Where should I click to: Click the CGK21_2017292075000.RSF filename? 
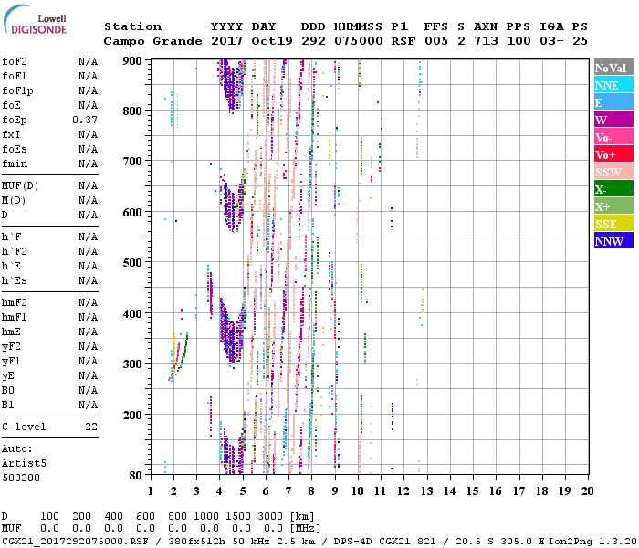[76, 541]
